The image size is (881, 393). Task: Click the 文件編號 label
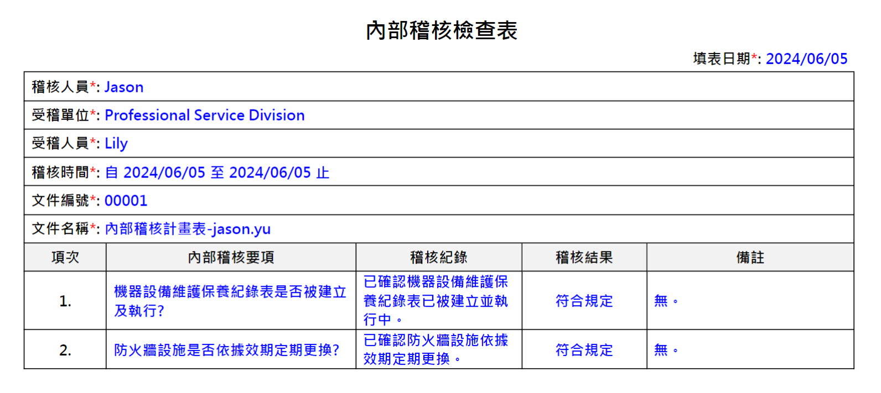[60, 201]
